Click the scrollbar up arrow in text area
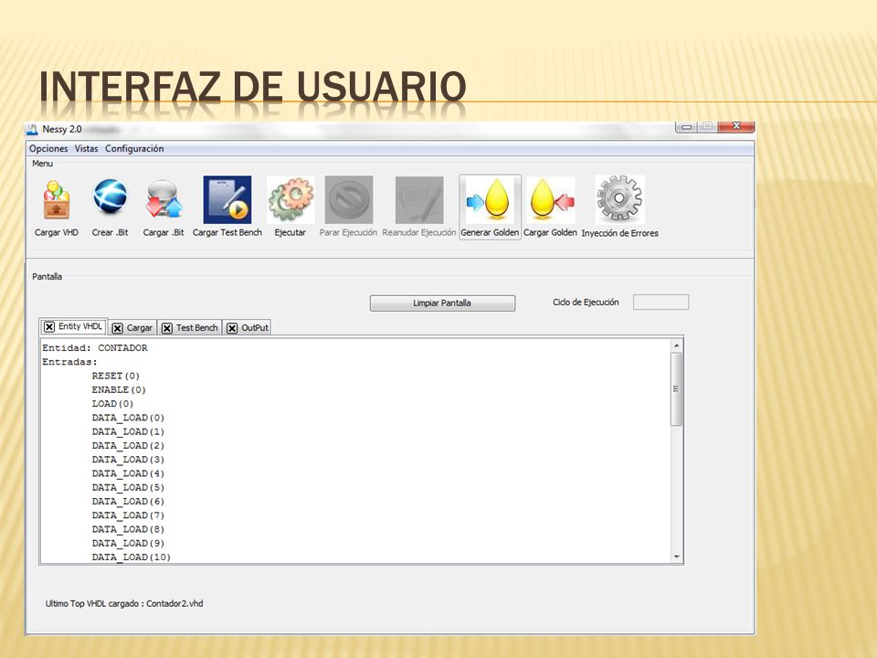Image resolution: width=877 pixels, height=658 pixels. (x=677, y=346)
